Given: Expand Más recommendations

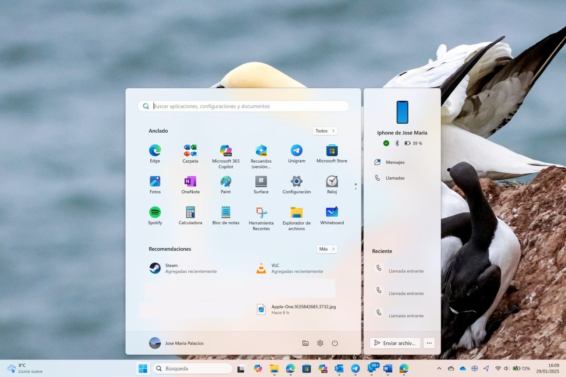Looking at the screenshot, I should click(326, 249).
